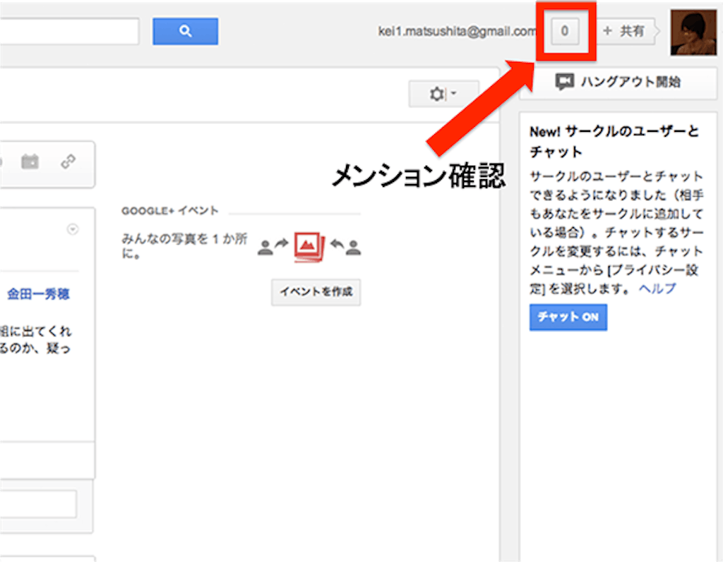Screen dimensions: 723x562
Task: Click the calendar event icon in share box
Action: click(30, 162)
